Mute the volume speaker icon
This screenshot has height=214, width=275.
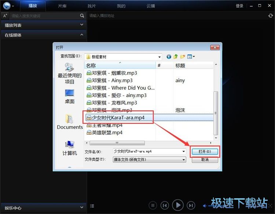point(205,205)
